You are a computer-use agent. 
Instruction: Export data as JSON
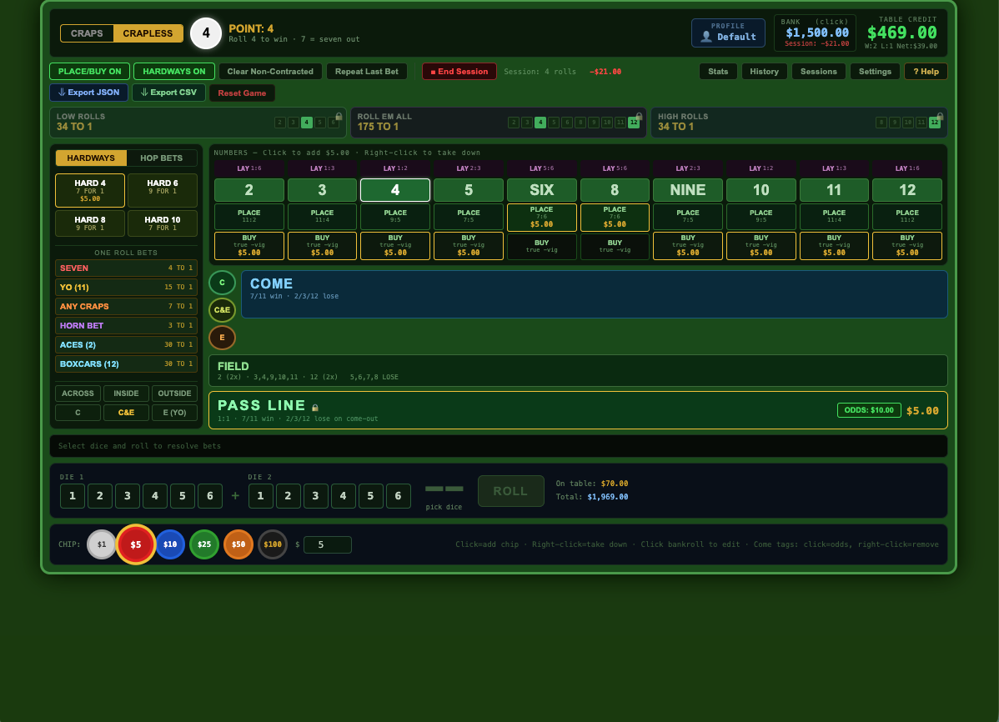tap(89, 93)
